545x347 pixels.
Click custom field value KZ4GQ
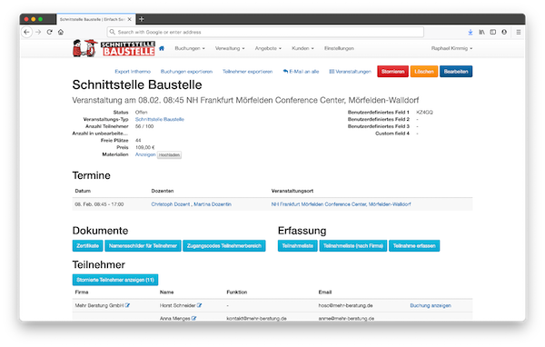pyautogui.click(x=424, y=113)
